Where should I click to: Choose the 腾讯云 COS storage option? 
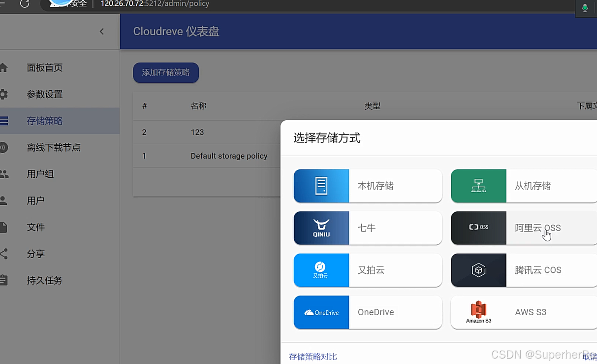(x=524, y=270)
